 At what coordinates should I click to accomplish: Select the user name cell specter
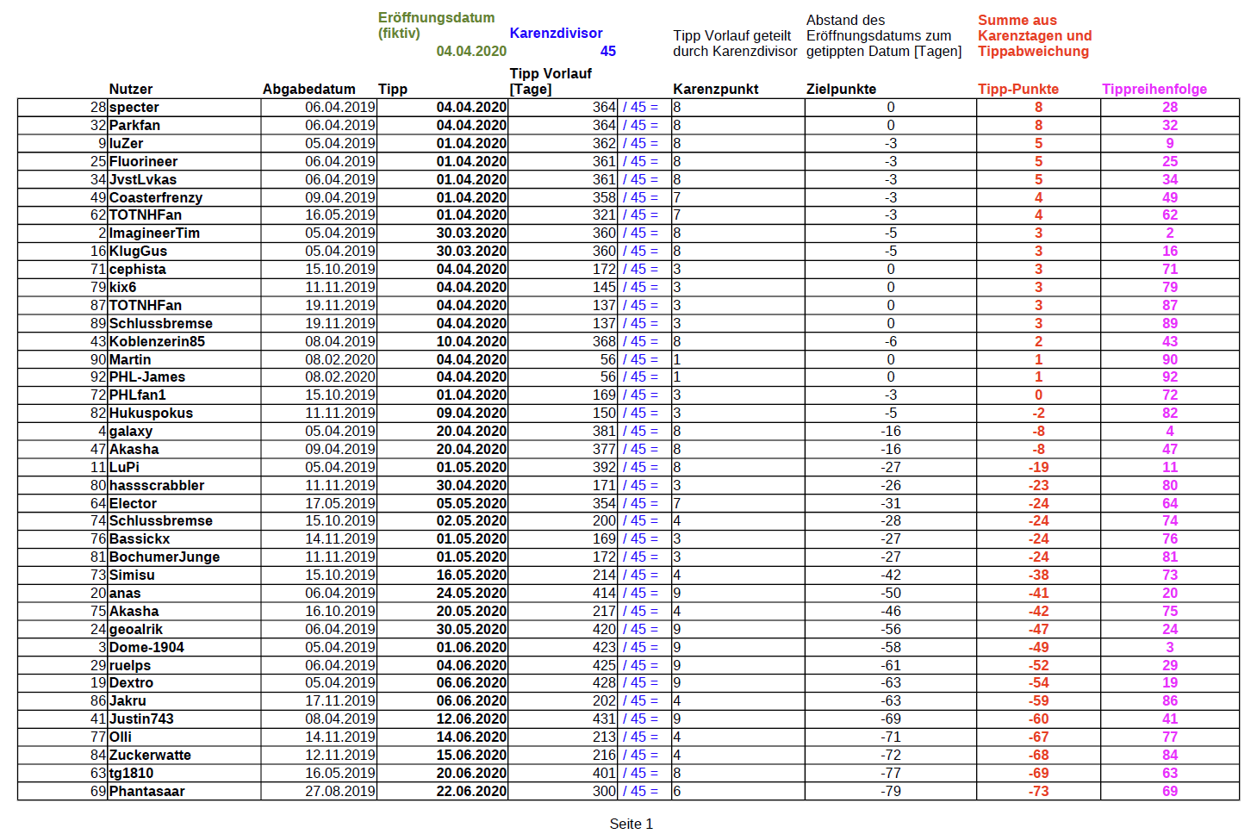pos(134,108)
